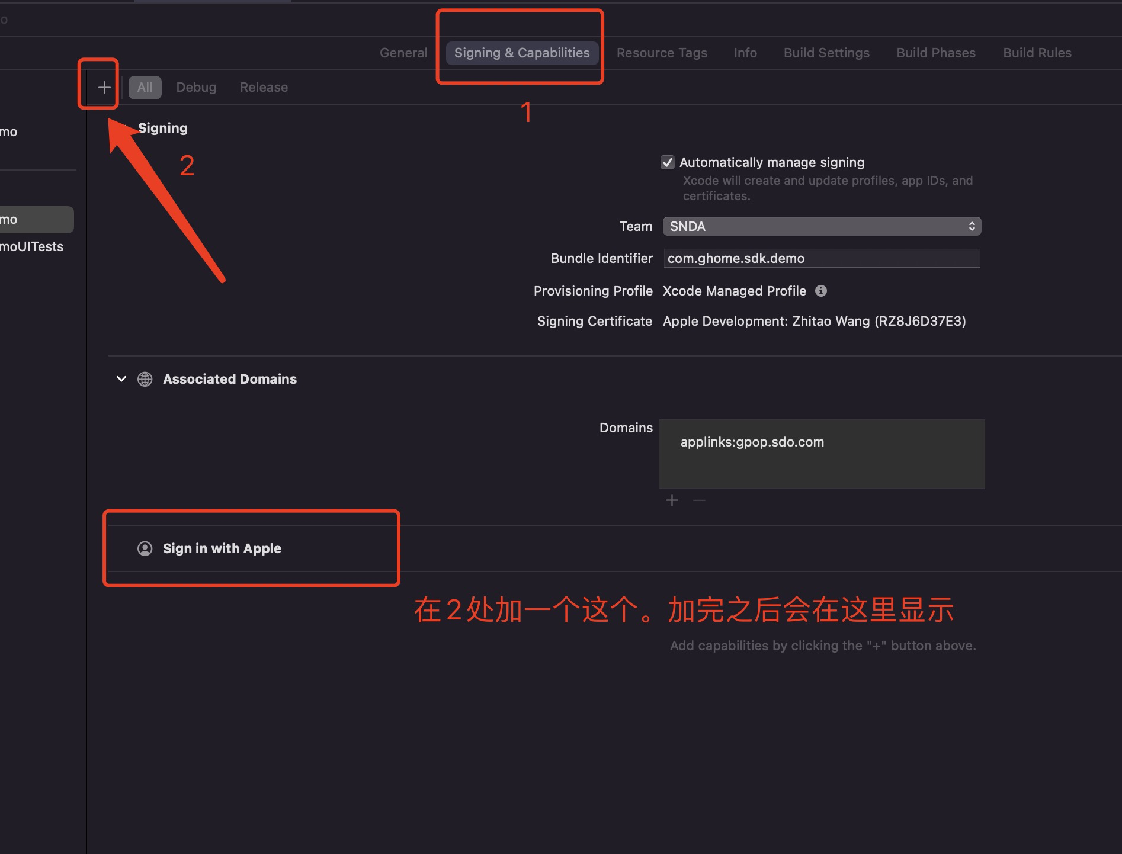
Task: Select the mo project entry in sidebar
Action: pyautogui.click(x=9, y=131)
